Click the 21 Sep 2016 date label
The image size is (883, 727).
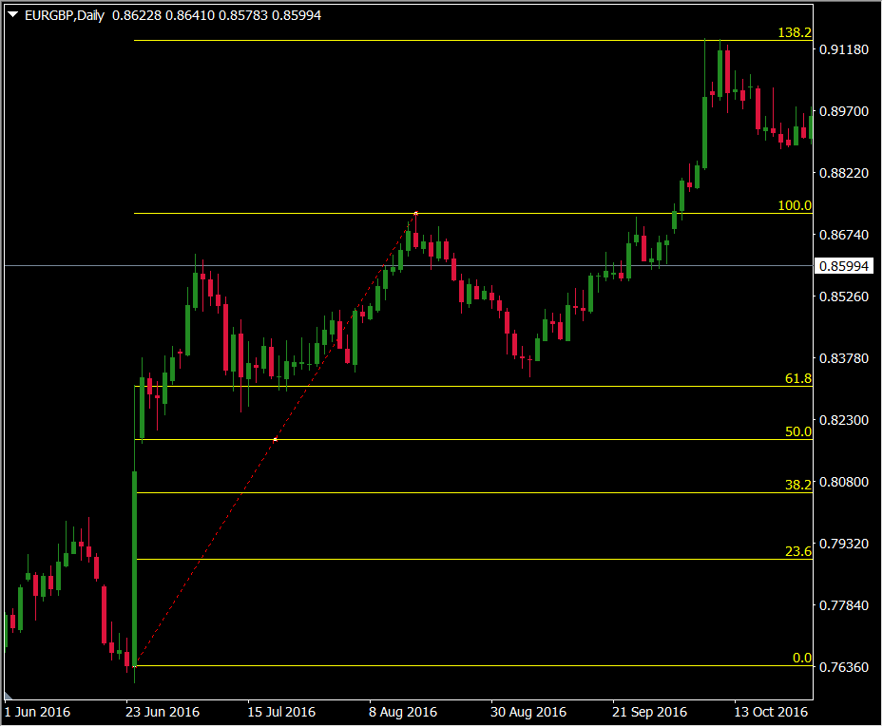click(649, 713)
